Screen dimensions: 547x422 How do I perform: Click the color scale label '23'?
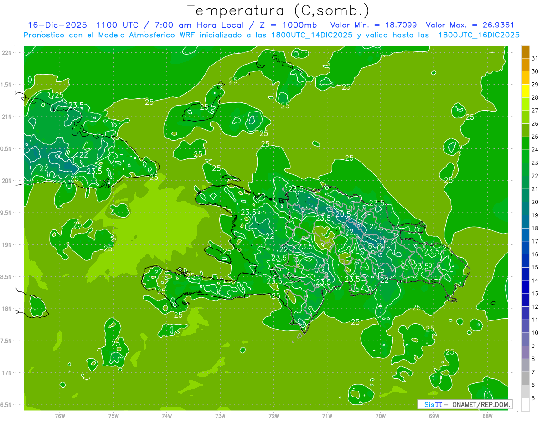pyautogui.click(x=535, y=163)
